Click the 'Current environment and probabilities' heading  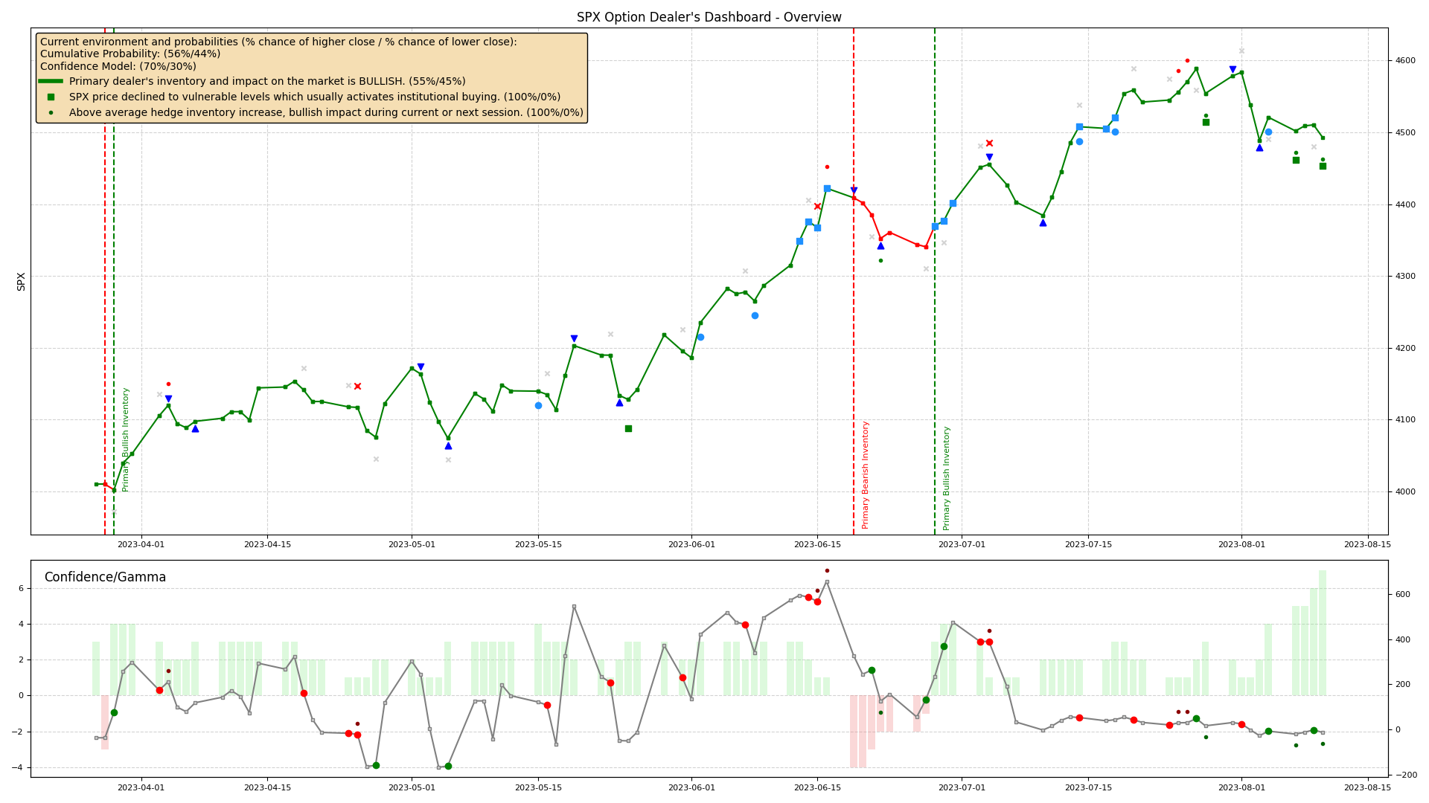coord(278,42)
